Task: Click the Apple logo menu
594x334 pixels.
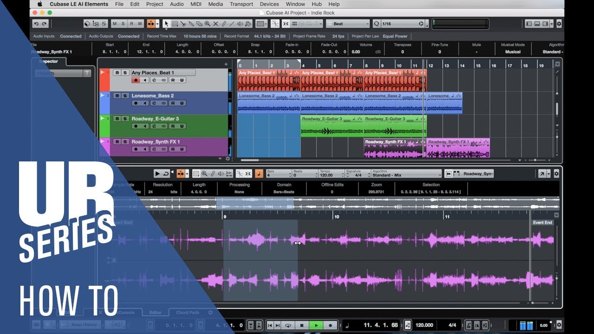Action: point(39,4)
